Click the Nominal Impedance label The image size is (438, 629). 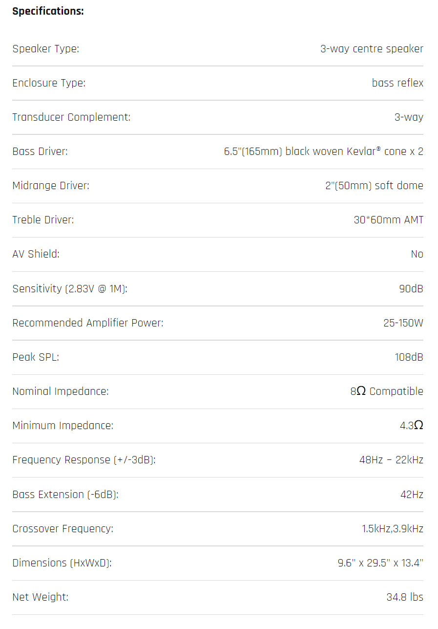tap(61, 391)
